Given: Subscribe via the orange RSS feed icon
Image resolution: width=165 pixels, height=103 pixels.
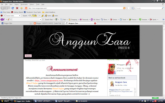Looking at the screenshot, I should [124, 8].
